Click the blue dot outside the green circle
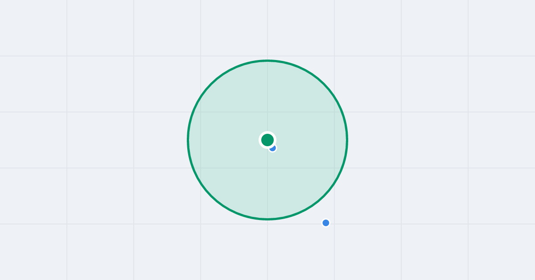The width and height of the screenshot is (535, 280). coord(326,223)
